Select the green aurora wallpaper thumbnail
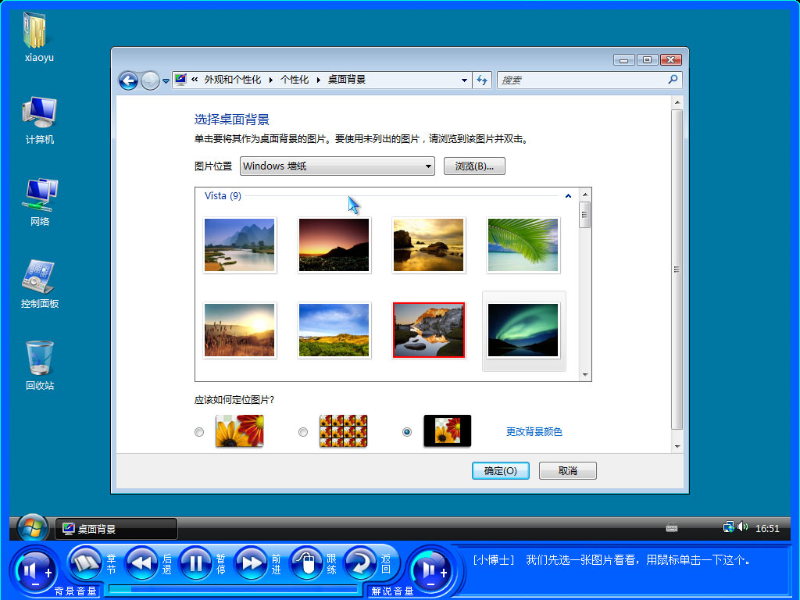Image resolution: width=800 pixels, height=600 pixels. pyautogui.click(x=523, y=330)
